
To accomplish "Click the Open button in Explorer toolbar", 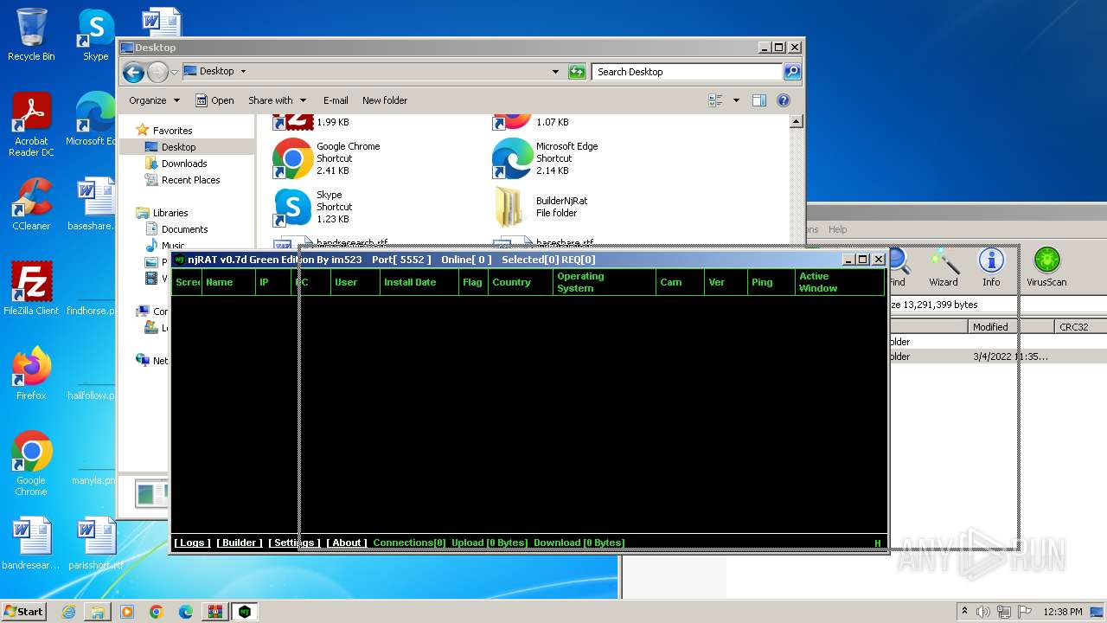I will tap(214, 100).
